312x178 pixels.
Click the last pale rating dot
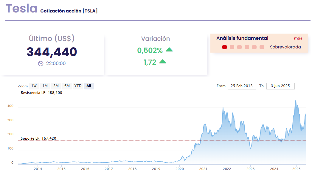coord(262,47)
